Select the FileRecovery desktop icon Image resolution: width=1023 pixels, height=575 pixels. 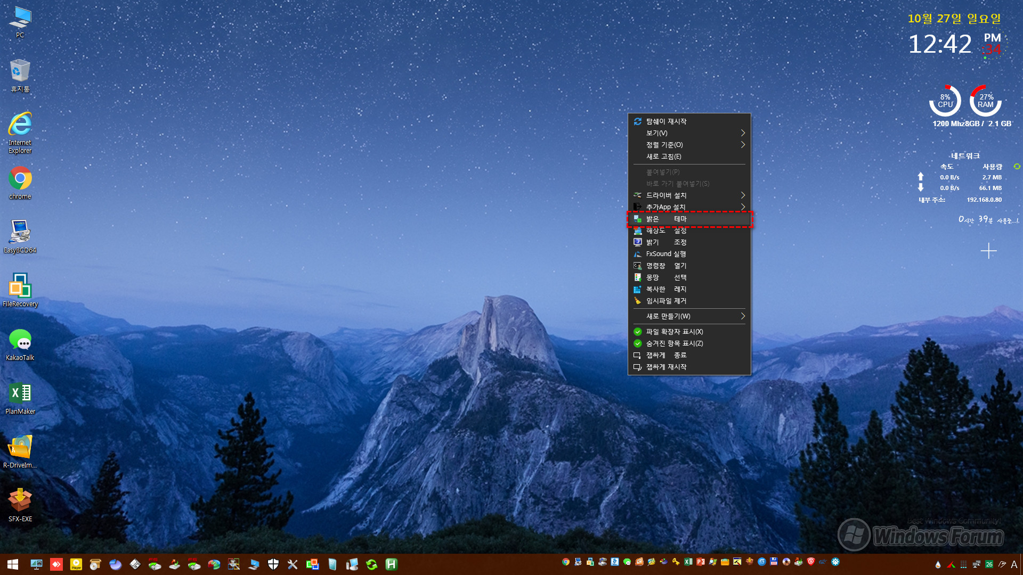20,291
